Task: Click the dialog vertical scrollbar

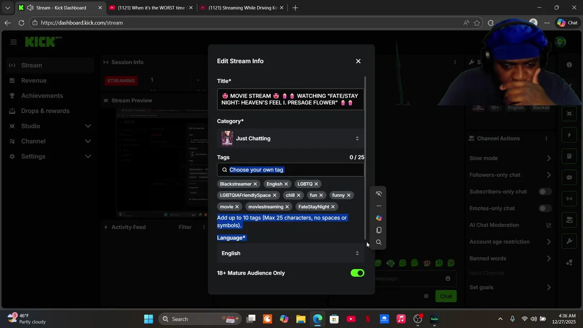Action: click(365, 158)
